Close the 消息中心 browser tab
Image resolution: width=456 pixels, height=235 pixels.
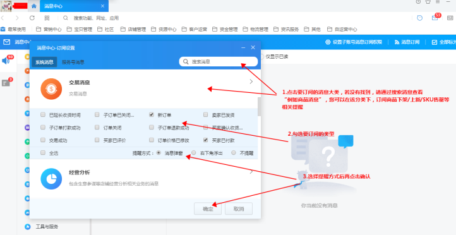[x=102, y=6]
